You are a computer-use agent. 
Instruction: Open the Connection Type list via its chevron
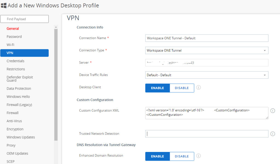click(x=265, y=50)
